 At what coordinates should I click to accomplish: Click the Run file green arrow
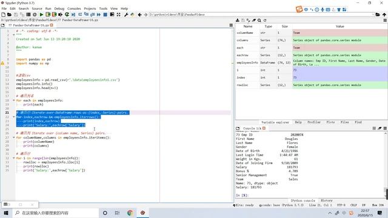click(41, 15)
